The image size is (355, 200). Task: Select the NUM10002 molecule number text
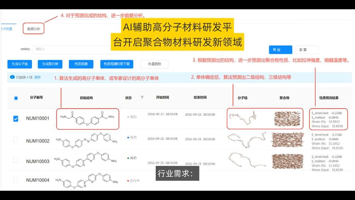point(38,141)
